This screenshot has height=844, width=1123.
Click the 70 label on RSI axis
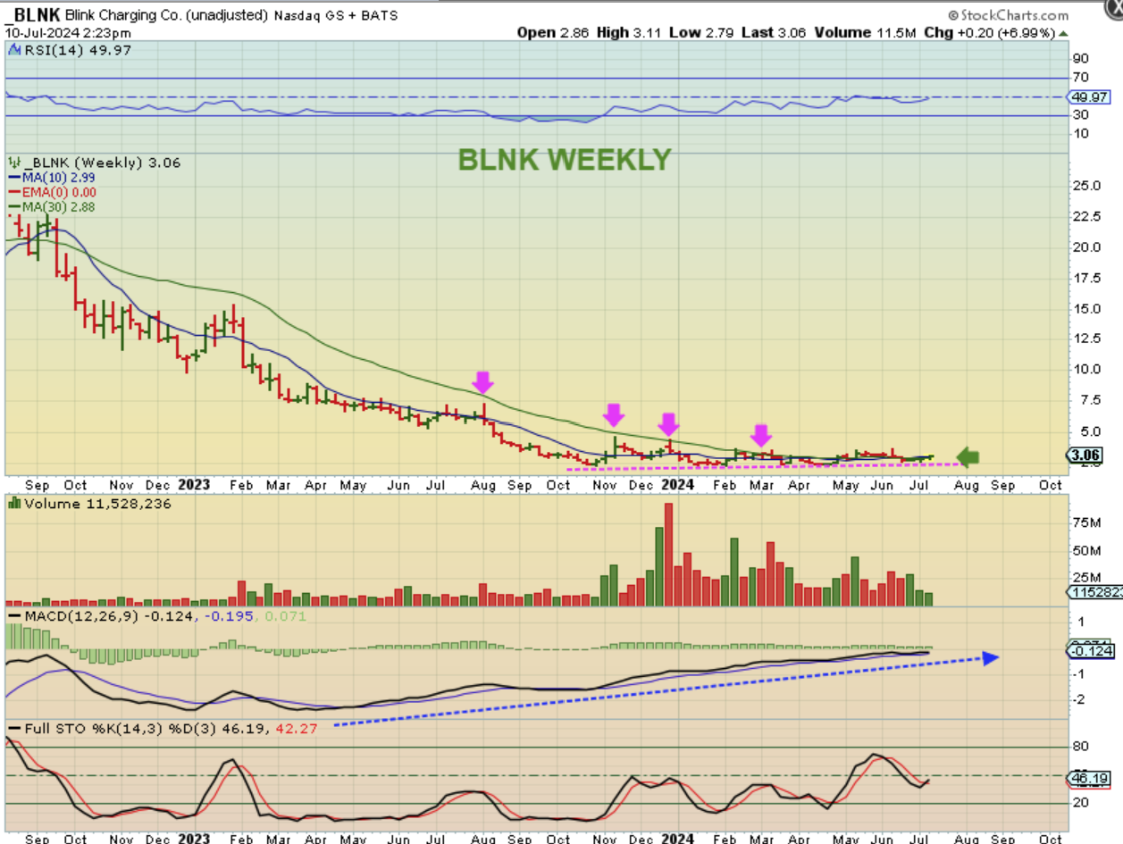pyautogui.click(x=1082, y=78)
